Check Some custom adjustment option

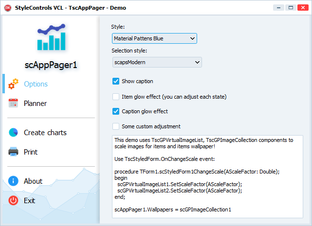[x=116, y=126]
